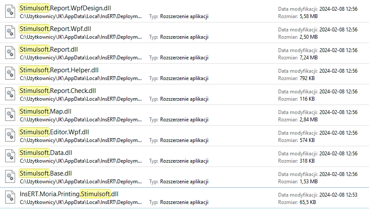Click the folder path under Stimulsoft.Base.dll
This screenshot has height=213, width=369.
(81, 182)
